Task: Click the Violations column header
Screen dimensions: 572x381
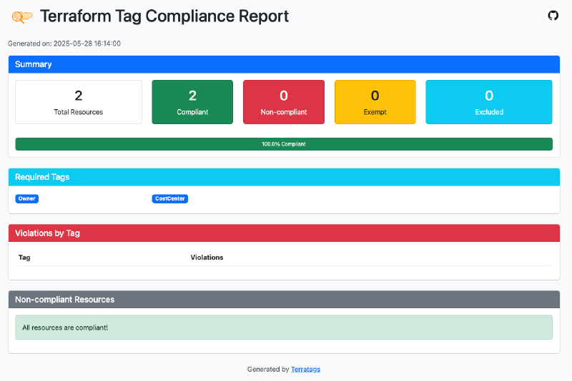Action: click(207, 258)
